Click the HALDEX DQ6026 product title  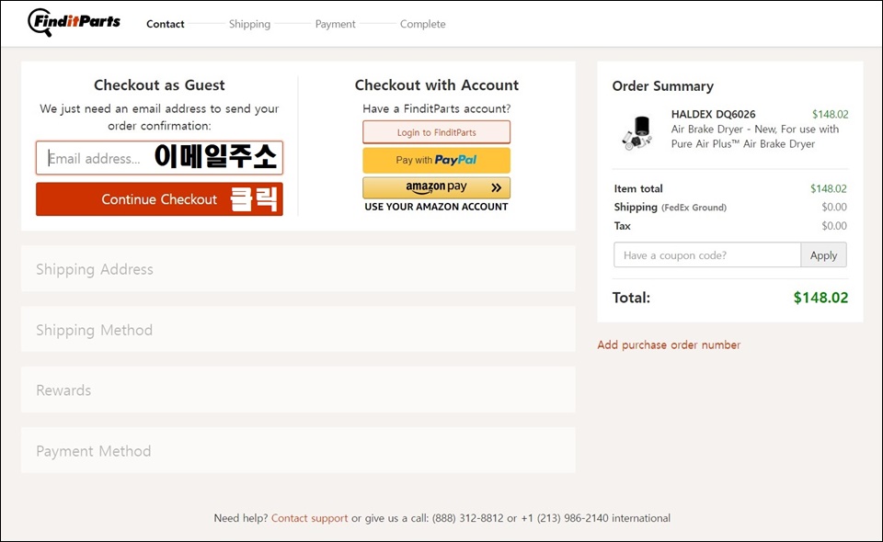[713, 114]
